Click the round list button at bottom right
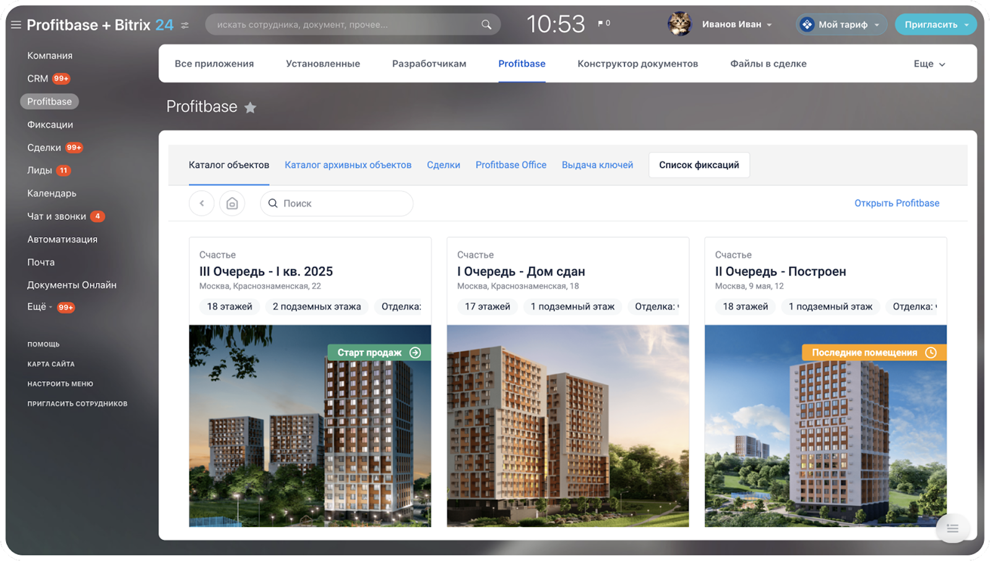Viewport: 990px width, 561px height. (952, 528)
